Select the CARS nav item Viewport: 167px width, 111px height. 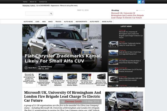[37, 22]
